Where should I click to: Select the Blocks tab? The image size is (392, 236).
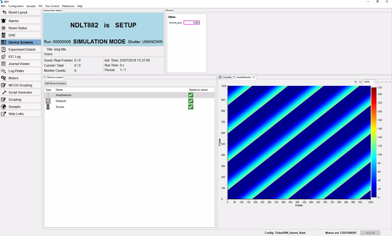[x=169, y=11]
